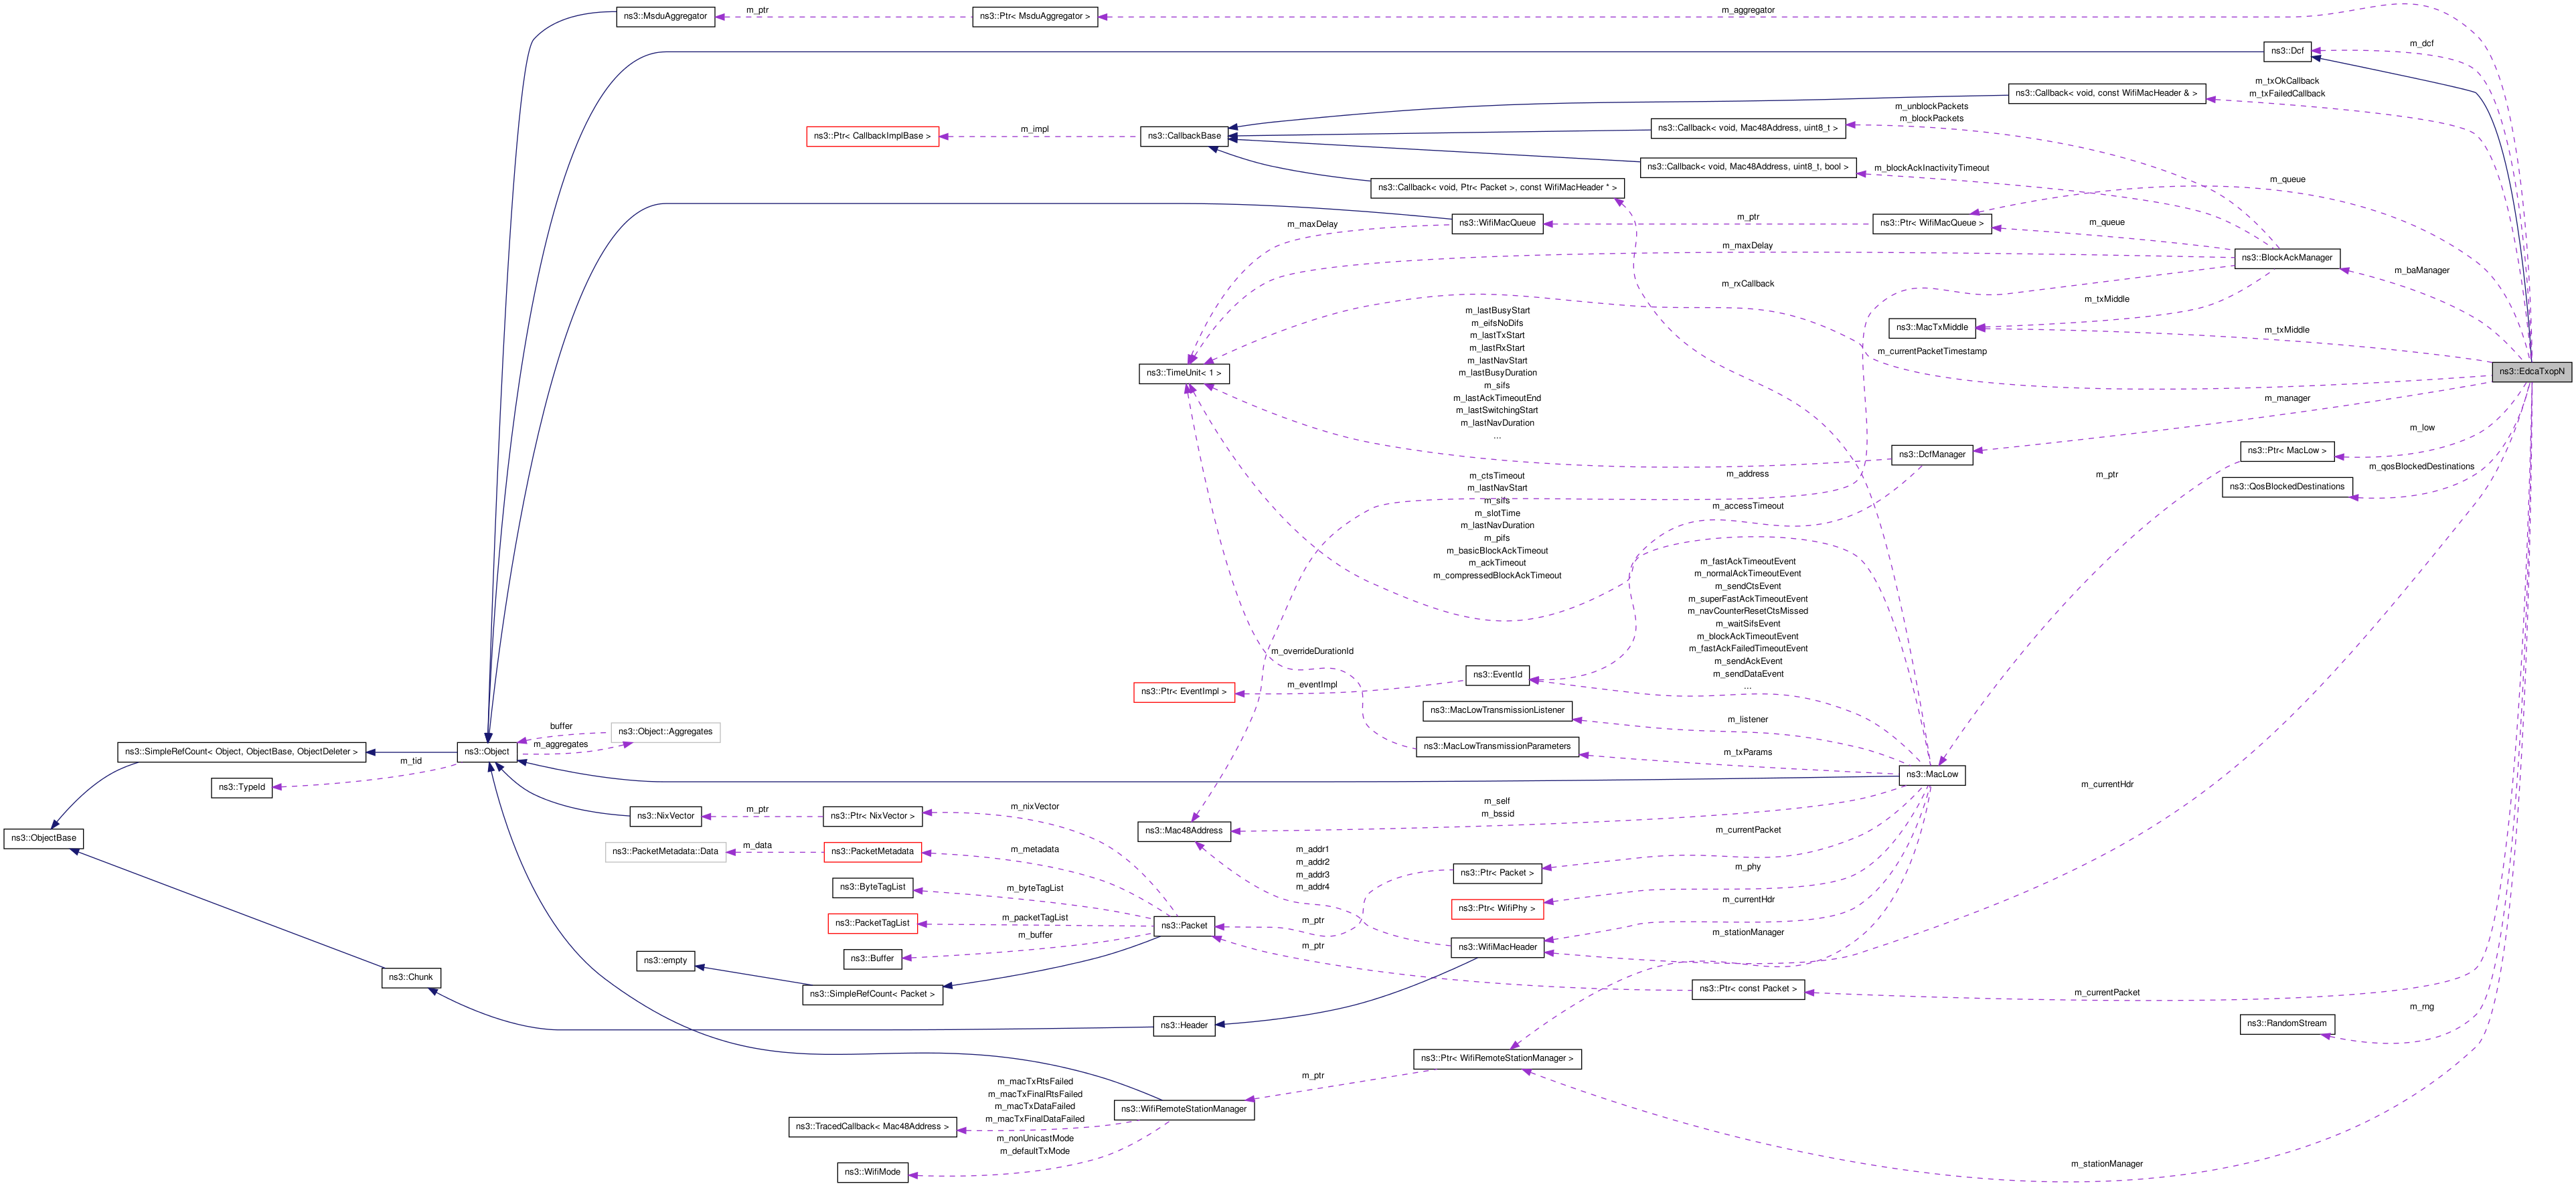Select ns3::Ptr< WifiRemoteStationManager > node

coord(1497,1059)
